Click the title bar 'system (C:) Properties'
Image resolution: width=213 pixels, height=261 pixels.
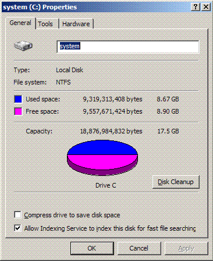pos(40,7)
